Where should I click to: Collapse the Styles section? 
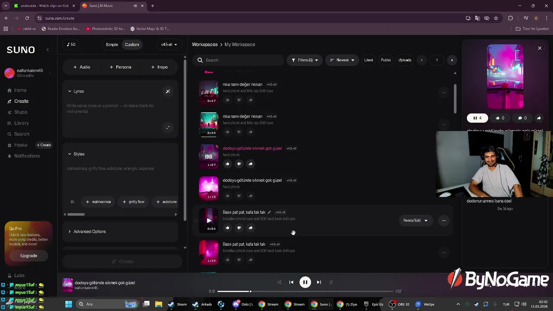coord(76,154)
